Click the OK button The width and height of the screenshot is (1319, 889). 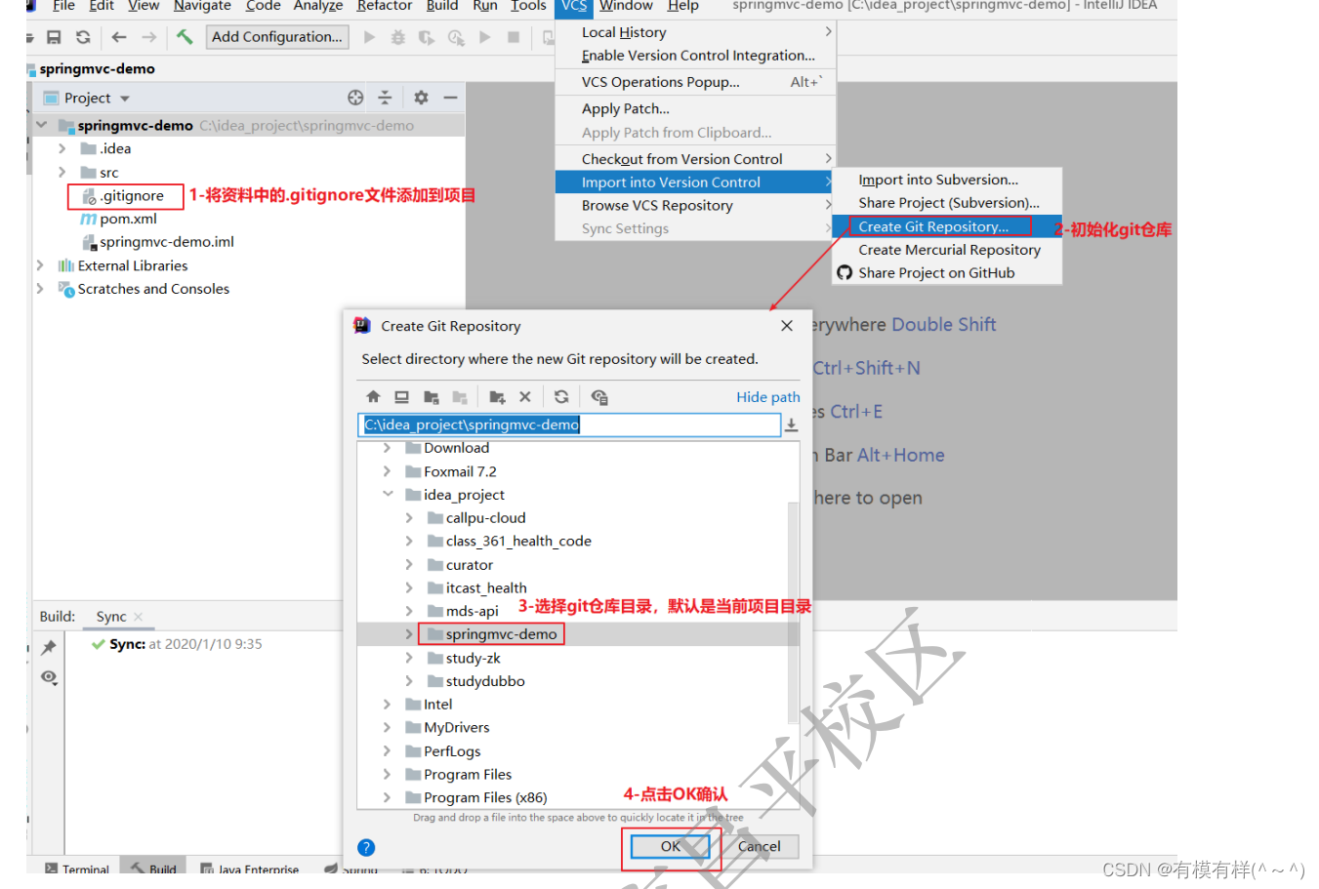(x=670, y=847)
